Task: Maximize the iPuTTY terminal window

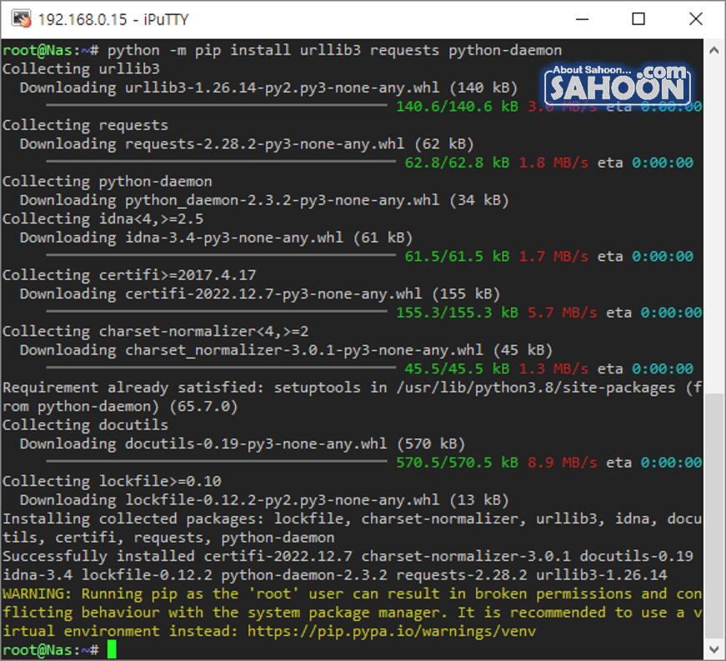Action: tap(638, 18)
